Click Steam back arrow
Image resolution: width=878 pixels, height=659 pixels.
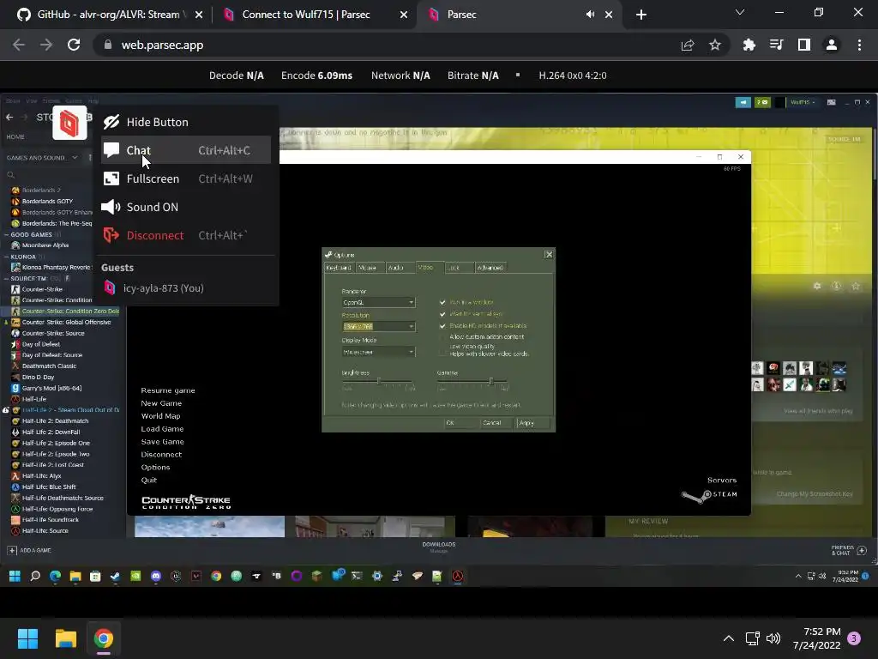pos(9,117)
